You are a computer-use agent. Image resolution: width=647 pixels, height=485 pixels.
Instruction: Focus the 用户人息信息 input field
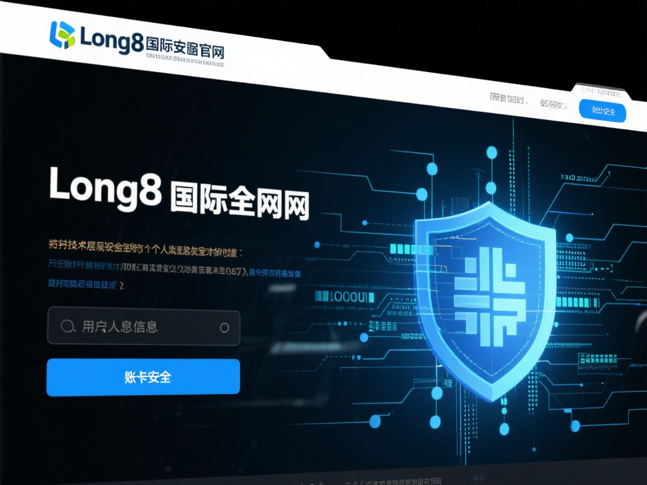(x=143, y=326)
